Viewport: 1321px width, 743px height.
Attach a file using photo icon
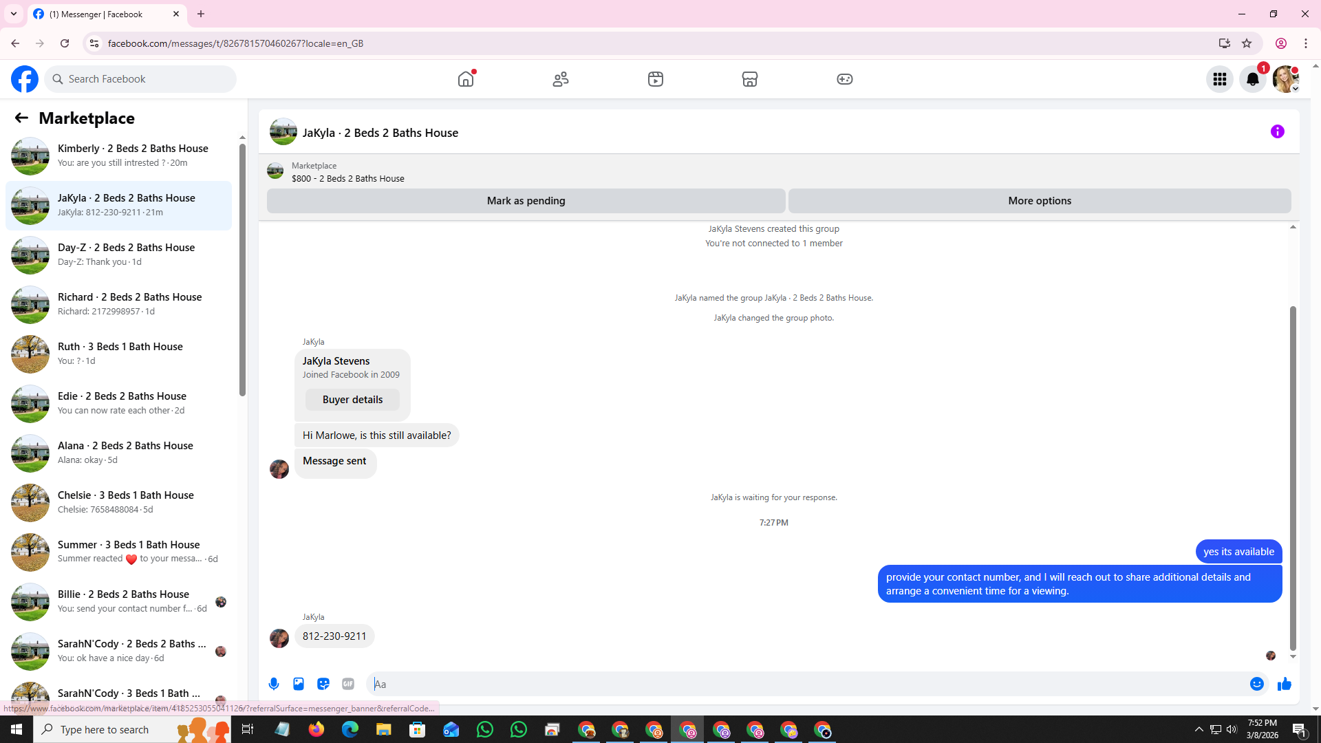(x=299, y=684)
